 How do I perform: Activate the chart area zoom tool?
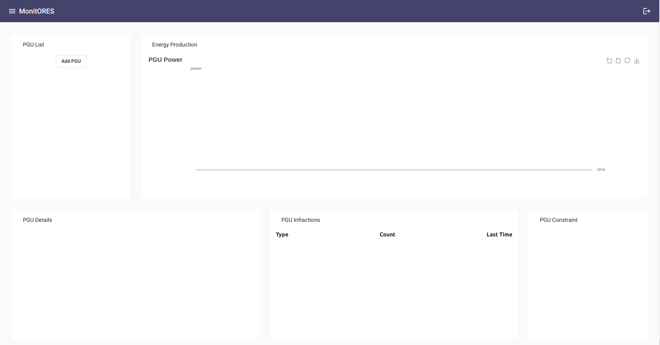[x=609, y=61]
